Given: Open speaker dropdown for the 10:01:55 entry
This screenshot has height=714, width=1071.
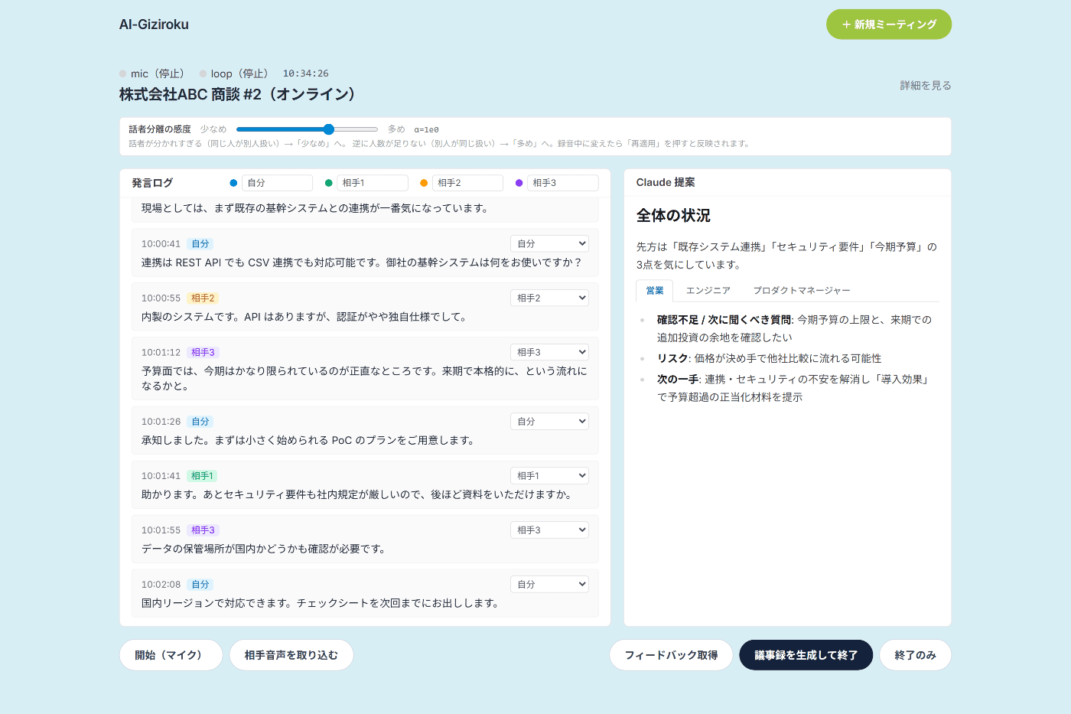Looking at the screenshot, I should pos(549,530).
